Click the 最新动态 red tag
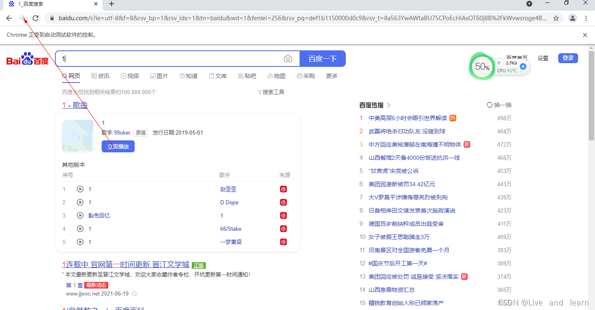595x310 pixels. pyautogui.click(x=96, y=285)
